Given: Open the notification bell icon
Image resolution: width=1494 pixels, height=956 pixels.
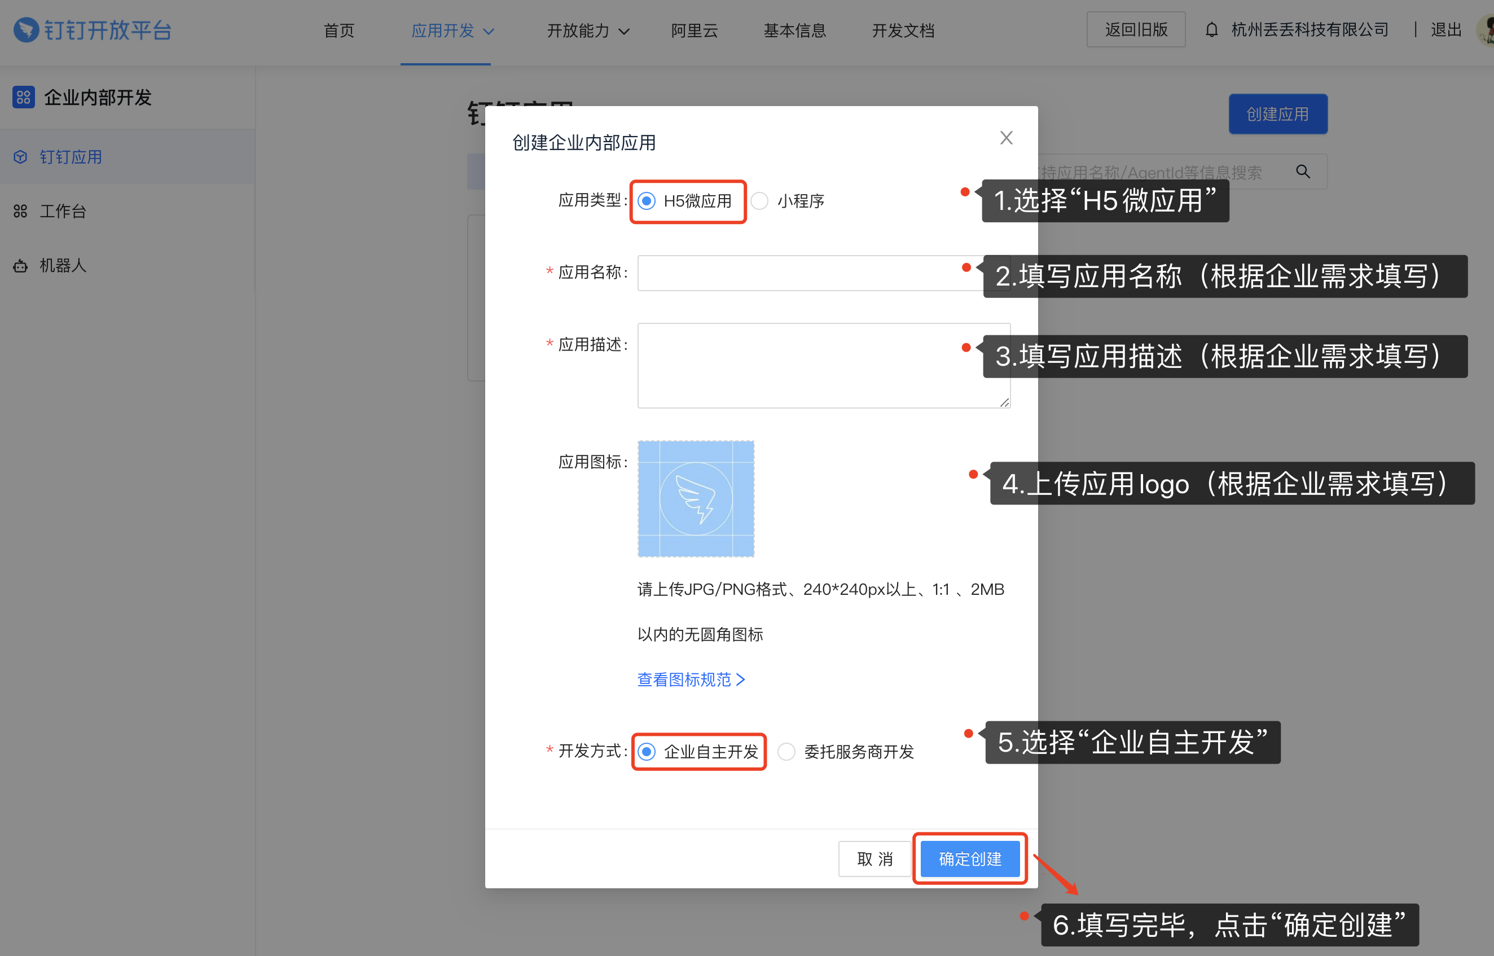Looking at the screenshot, I should 1211,30.
